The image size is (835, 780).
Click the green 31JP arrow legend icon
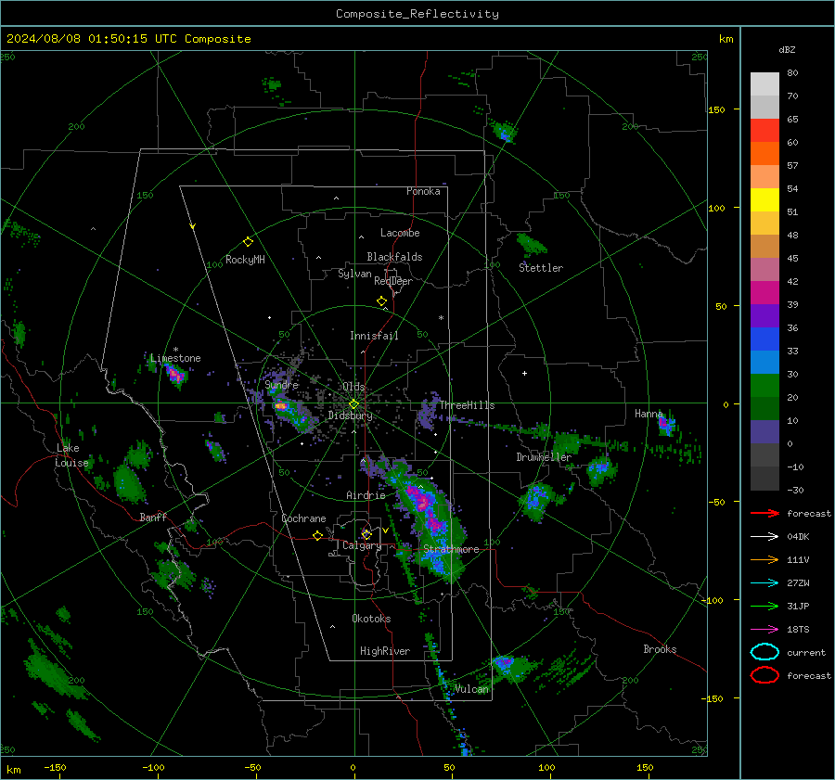pyautogui.click(x=764, y=606)
